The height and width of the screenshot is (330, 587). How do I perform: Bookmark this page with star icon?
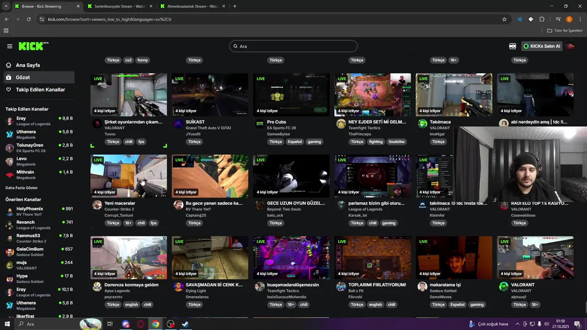[504, 19]
